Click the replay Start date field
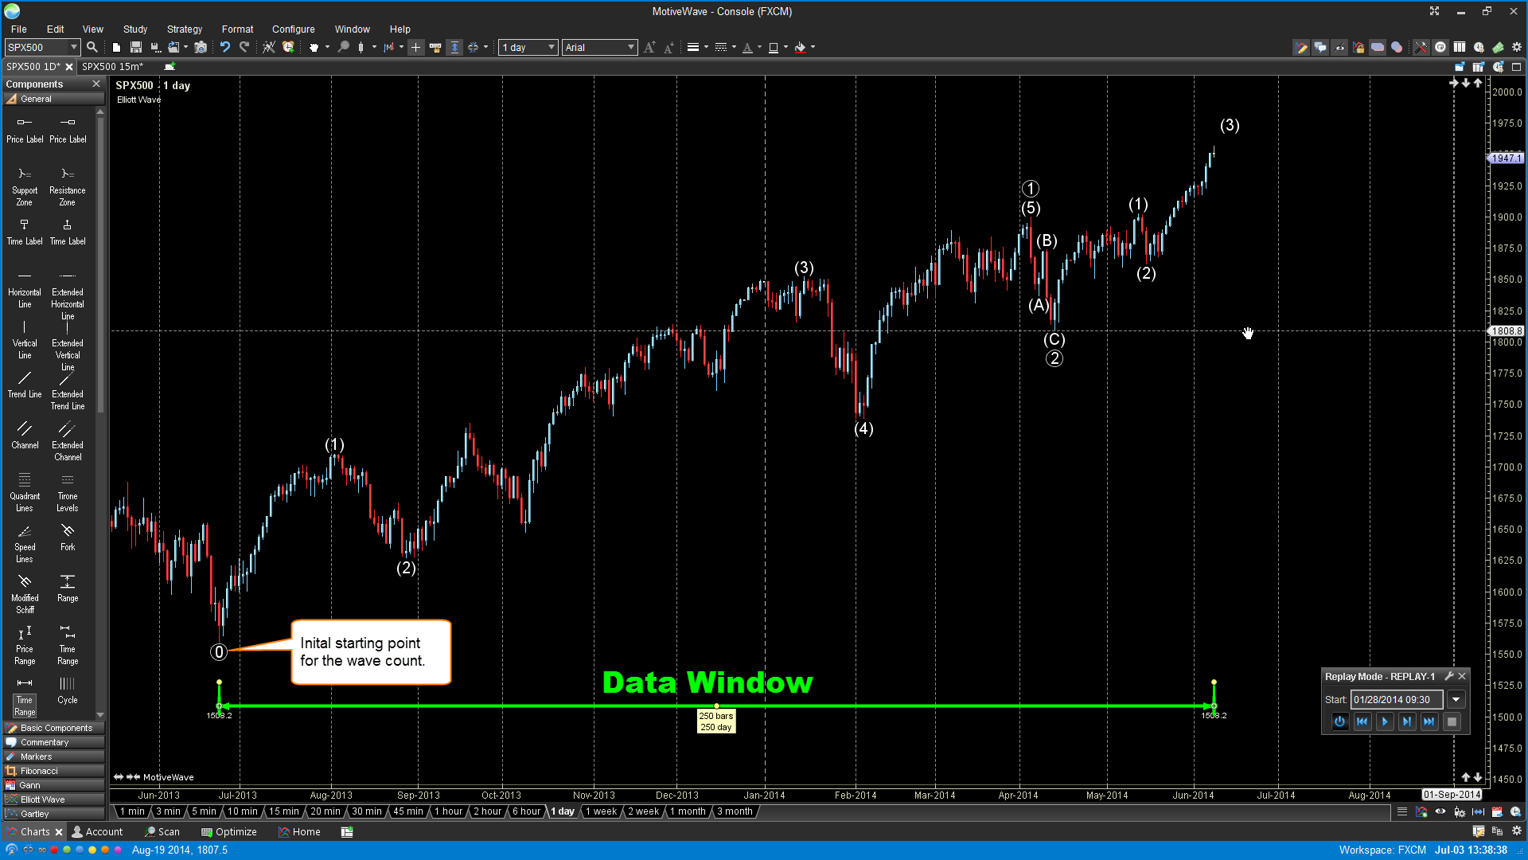Viewport: 1528px width, 860px height. (1397, 700)
